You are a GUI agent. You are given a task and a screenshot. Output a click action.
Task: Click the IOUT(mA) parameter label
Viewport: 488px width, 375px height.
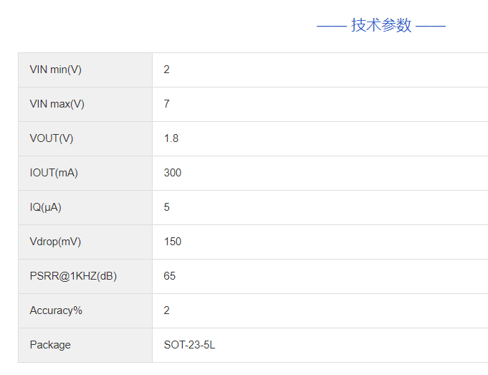click(54, 173)
